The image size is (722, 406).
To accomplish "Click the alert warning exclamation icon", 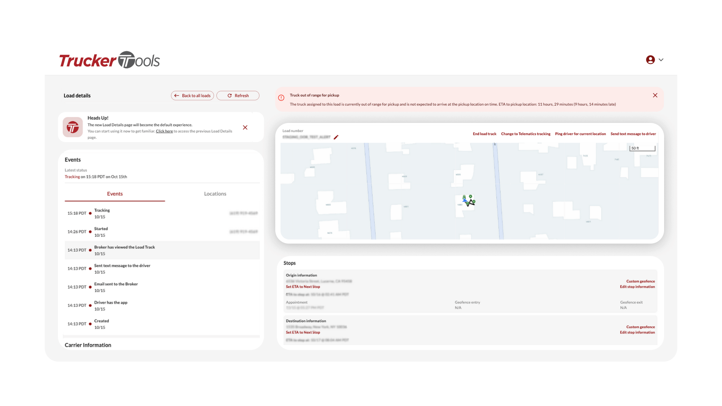I will pos(281,98).
